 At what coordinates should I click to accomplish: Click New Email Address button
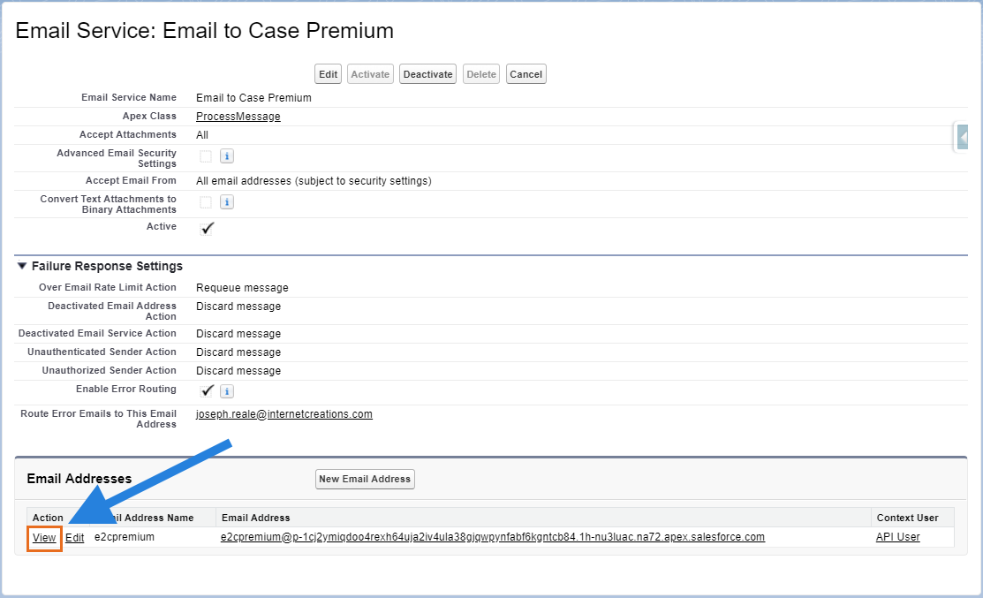tap(365, 479)
